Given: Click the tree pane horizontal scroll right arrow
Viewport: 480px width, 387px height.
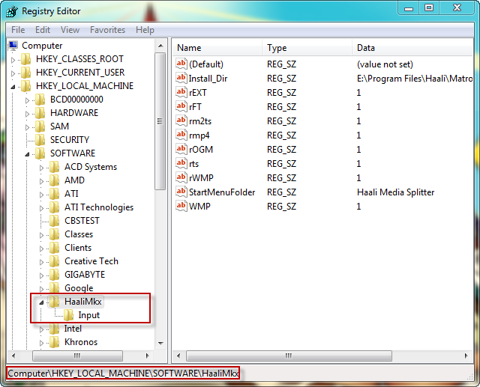Looking at the screenshot, I should tap(147, 356).
